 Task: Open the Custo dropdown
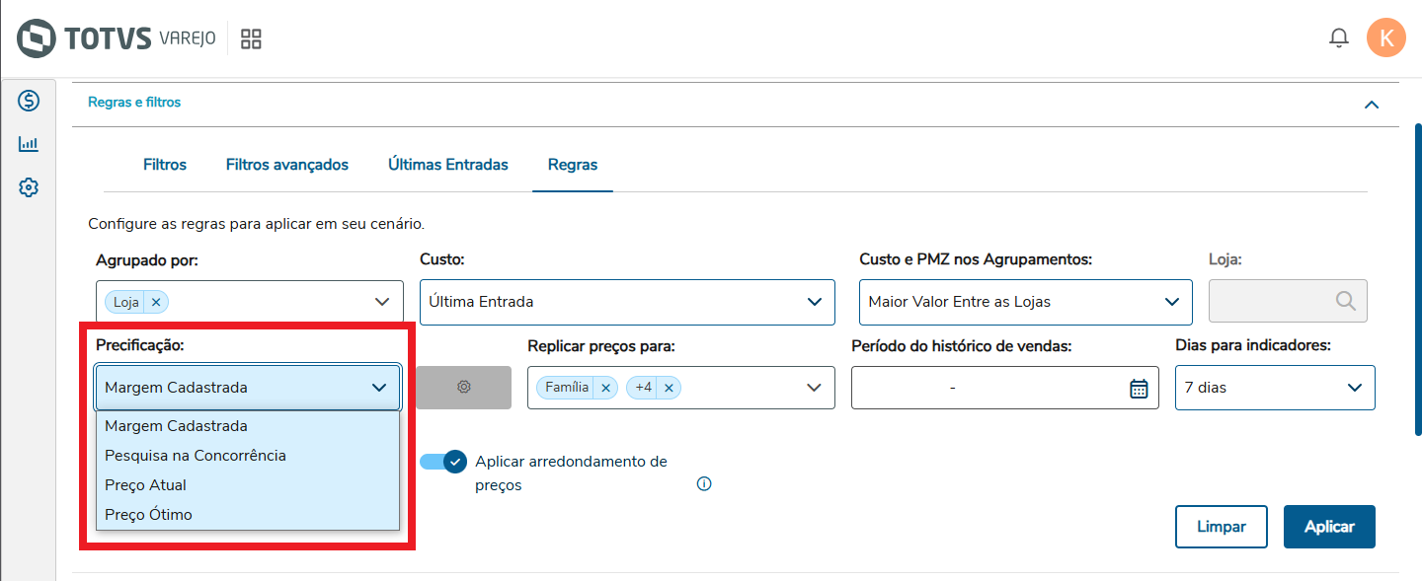coord(627,302)
